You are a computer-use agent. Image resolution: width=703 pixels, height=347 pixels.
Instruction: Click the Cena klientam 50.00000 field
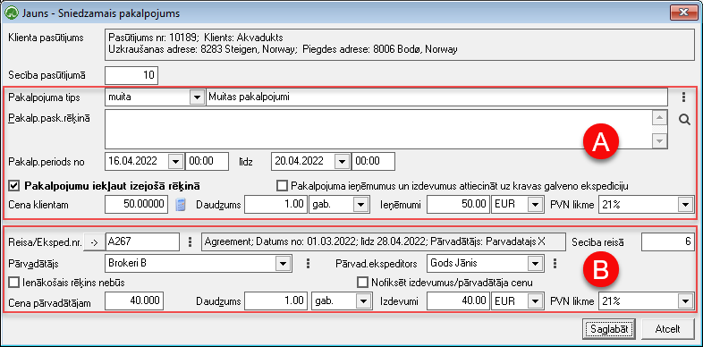coord(137,206)
